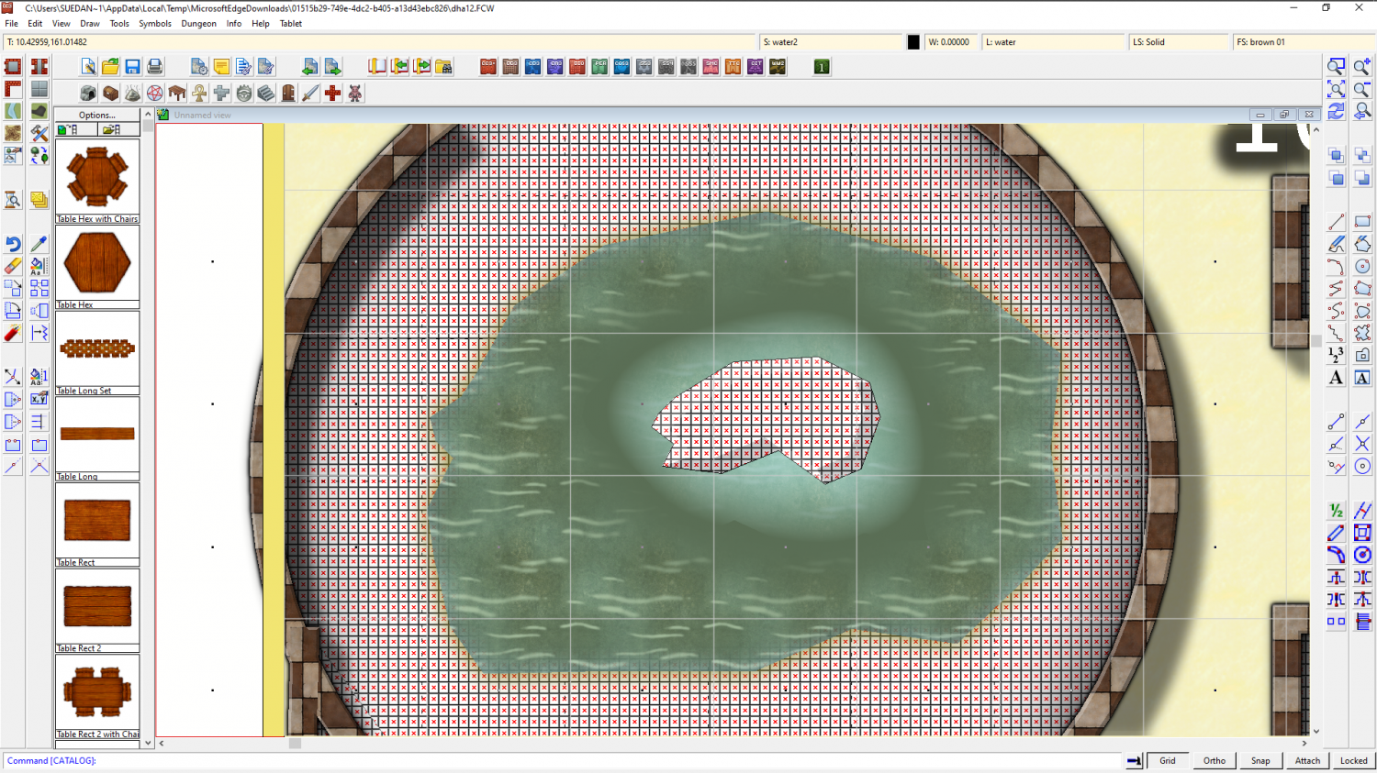
Task: Click the CD3 brown add-on icon
Action: click(510, 66)
